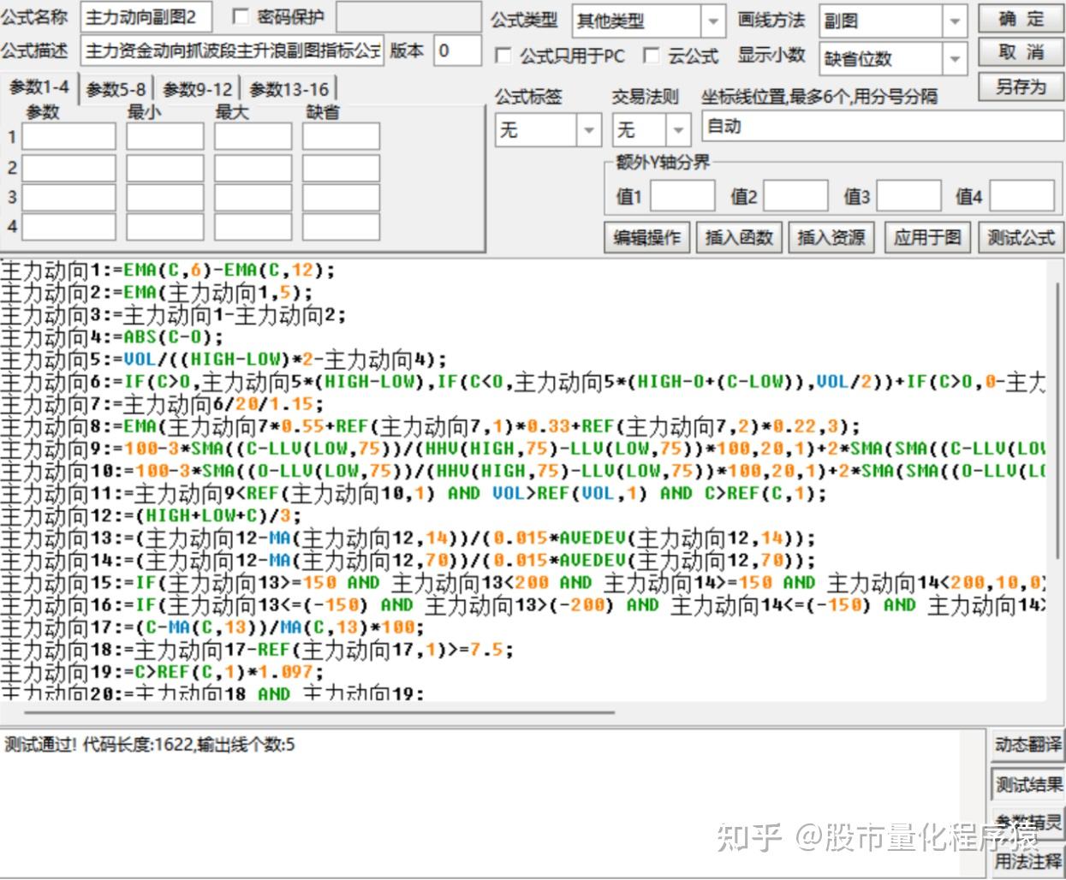Click the 值4 input field
This screenshot has height=880, width=1066.
click(1021, 196)
